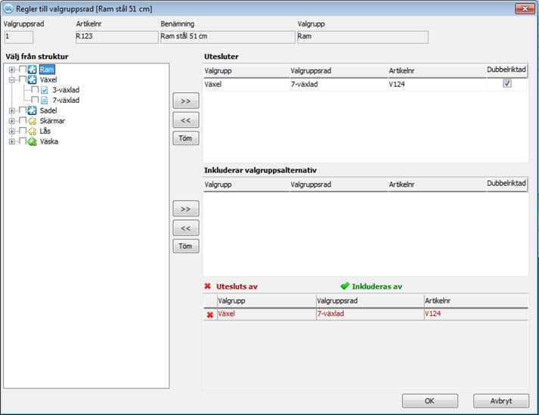The image size is (539, 415).
Task: Uncheck the Dubbelriktad checkbox for 7-växlad
Action: click(x=506, y=84)
